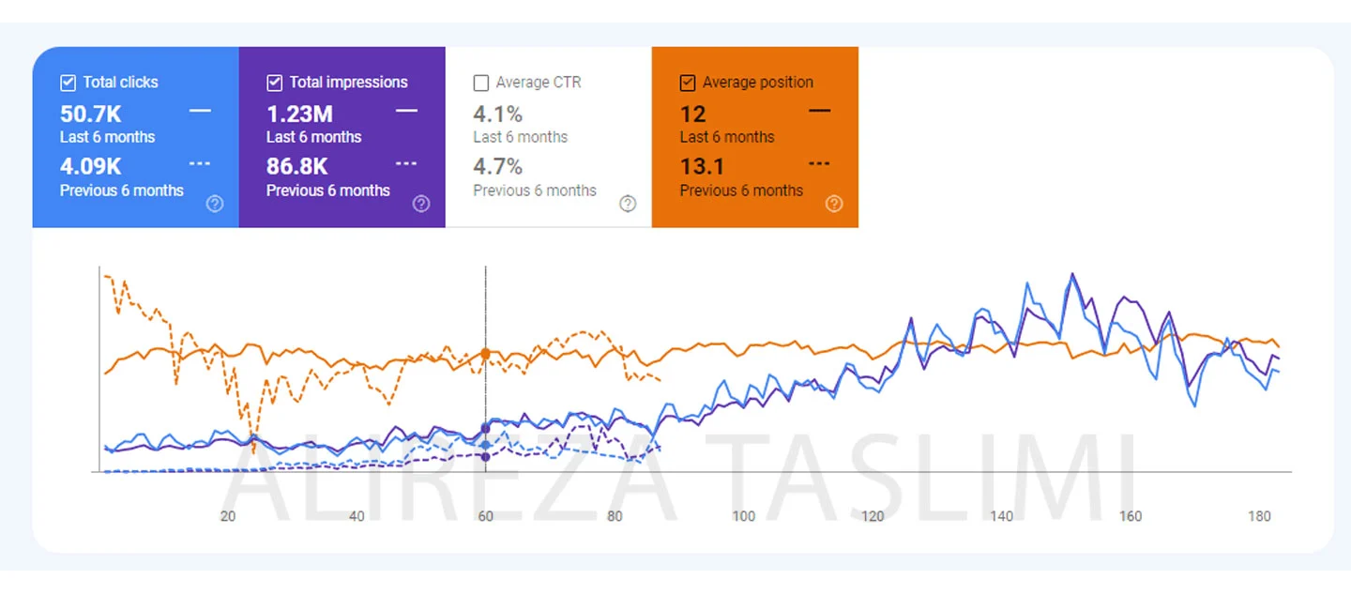Click the help icon on Total impressions card
The width and height of the screenshot is (1351, 595).
[x=421, y=204]
